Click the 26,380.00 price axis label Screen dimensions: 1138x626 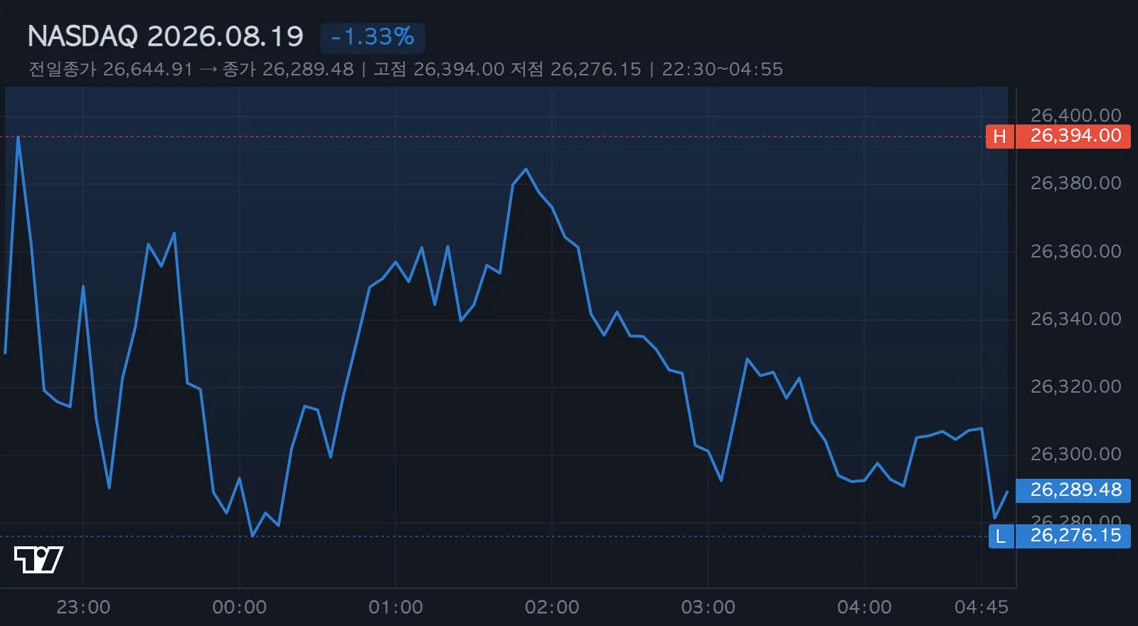pos(1075,184)
